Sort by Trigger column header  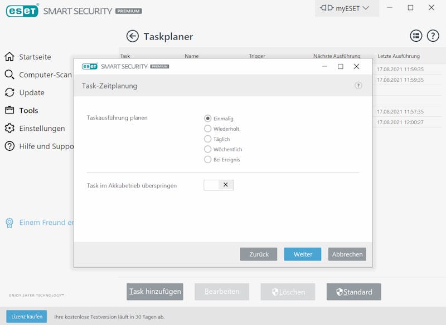pyautogui.click(x=257, y=56)
